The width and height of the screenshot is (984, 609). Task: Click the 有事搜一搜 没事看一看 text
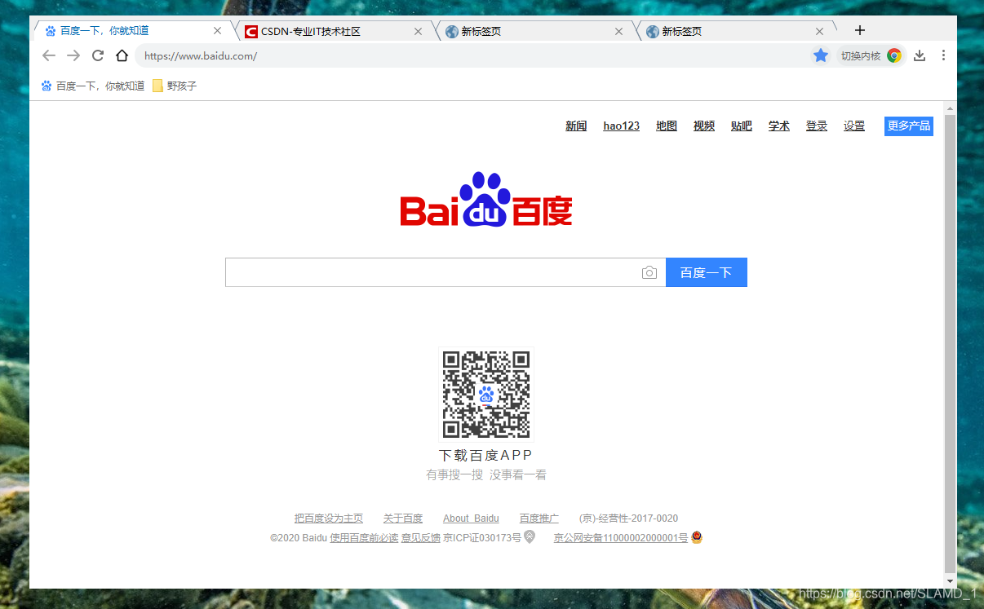pyautogui.click(x=486, y=474)
